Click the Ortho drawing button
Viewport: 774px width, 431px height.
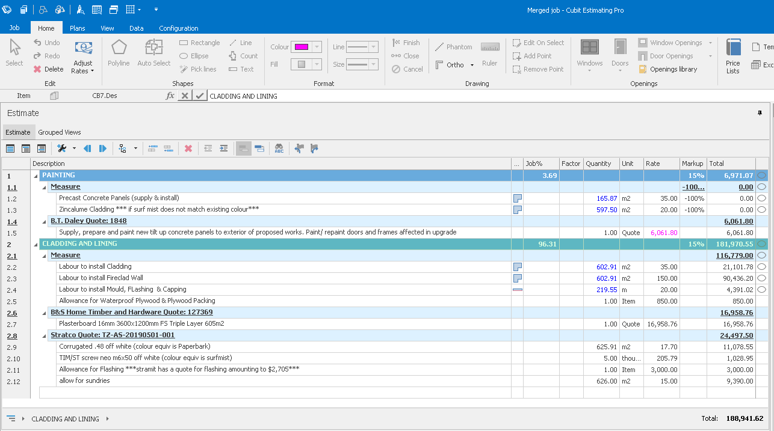[x=449, y=65]
